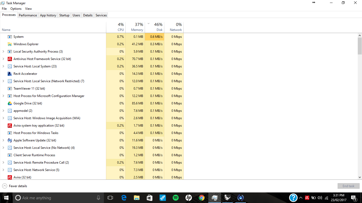Launch Microsoft Edge from the taskbar
Screen dimensions: 362x203
tap(124, 198)
